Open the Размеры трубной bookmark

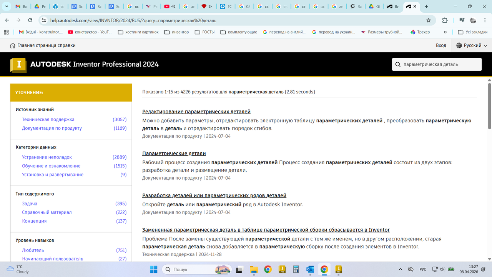click(382, 32)
